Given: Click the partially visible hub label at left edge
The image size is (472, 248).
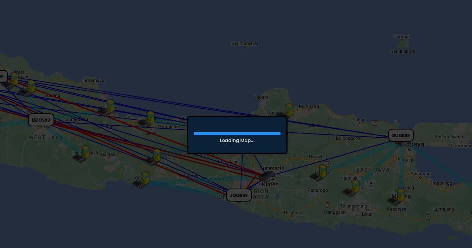Looking at the screenshot, I should click(x=2, y=77).
